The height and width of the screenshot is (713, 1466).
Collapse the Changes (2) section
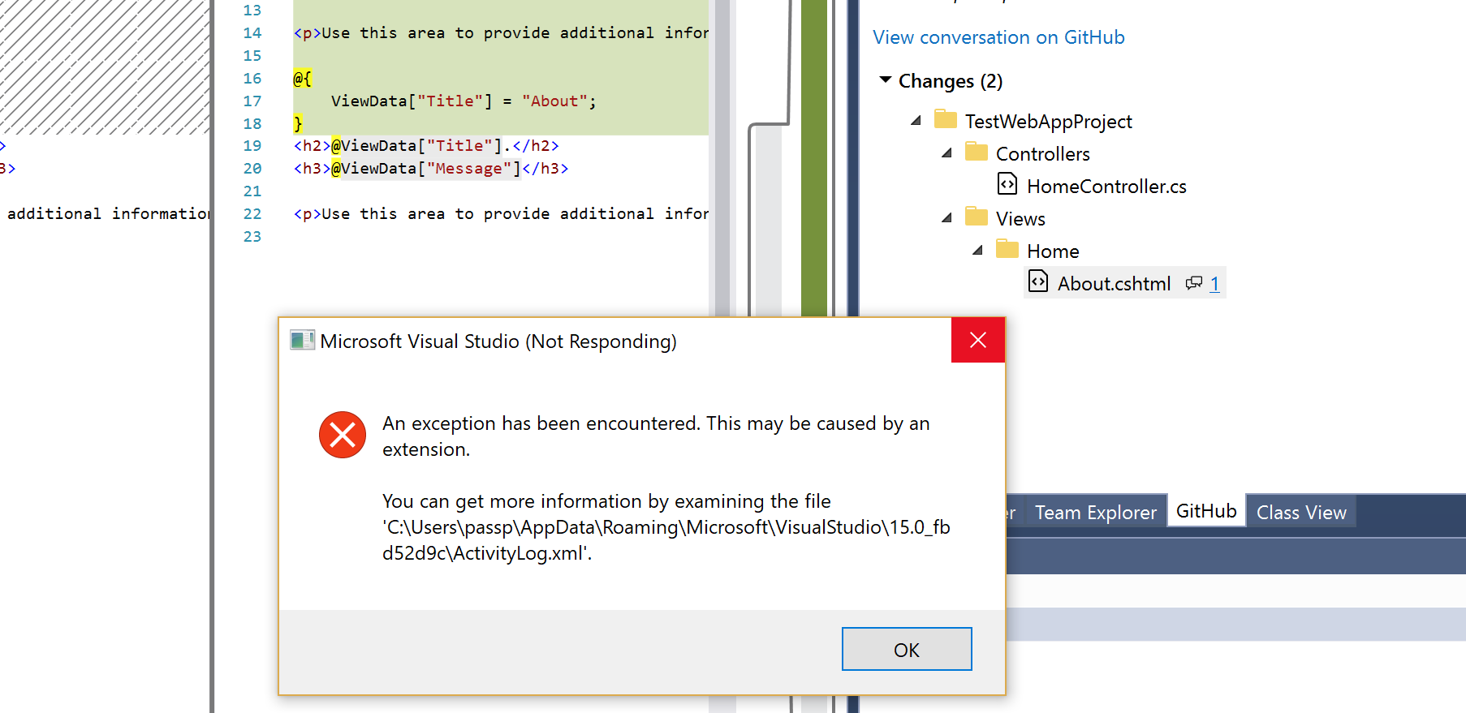click(886, 80)
